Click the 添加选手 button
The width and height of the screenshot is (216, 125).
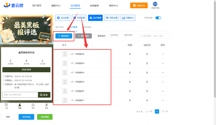click(64, 36)
